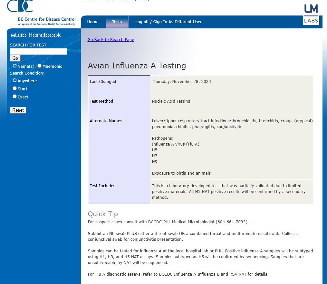Follow the Go Back to Search Page link

tap(111, 40)
